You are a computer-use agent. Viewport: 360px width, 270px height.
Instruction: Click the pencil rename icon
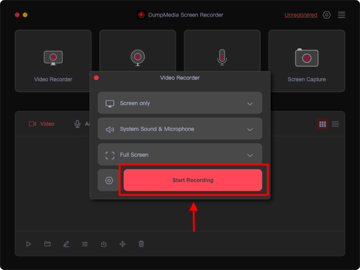pyautogui.click(x=66, y=244)
